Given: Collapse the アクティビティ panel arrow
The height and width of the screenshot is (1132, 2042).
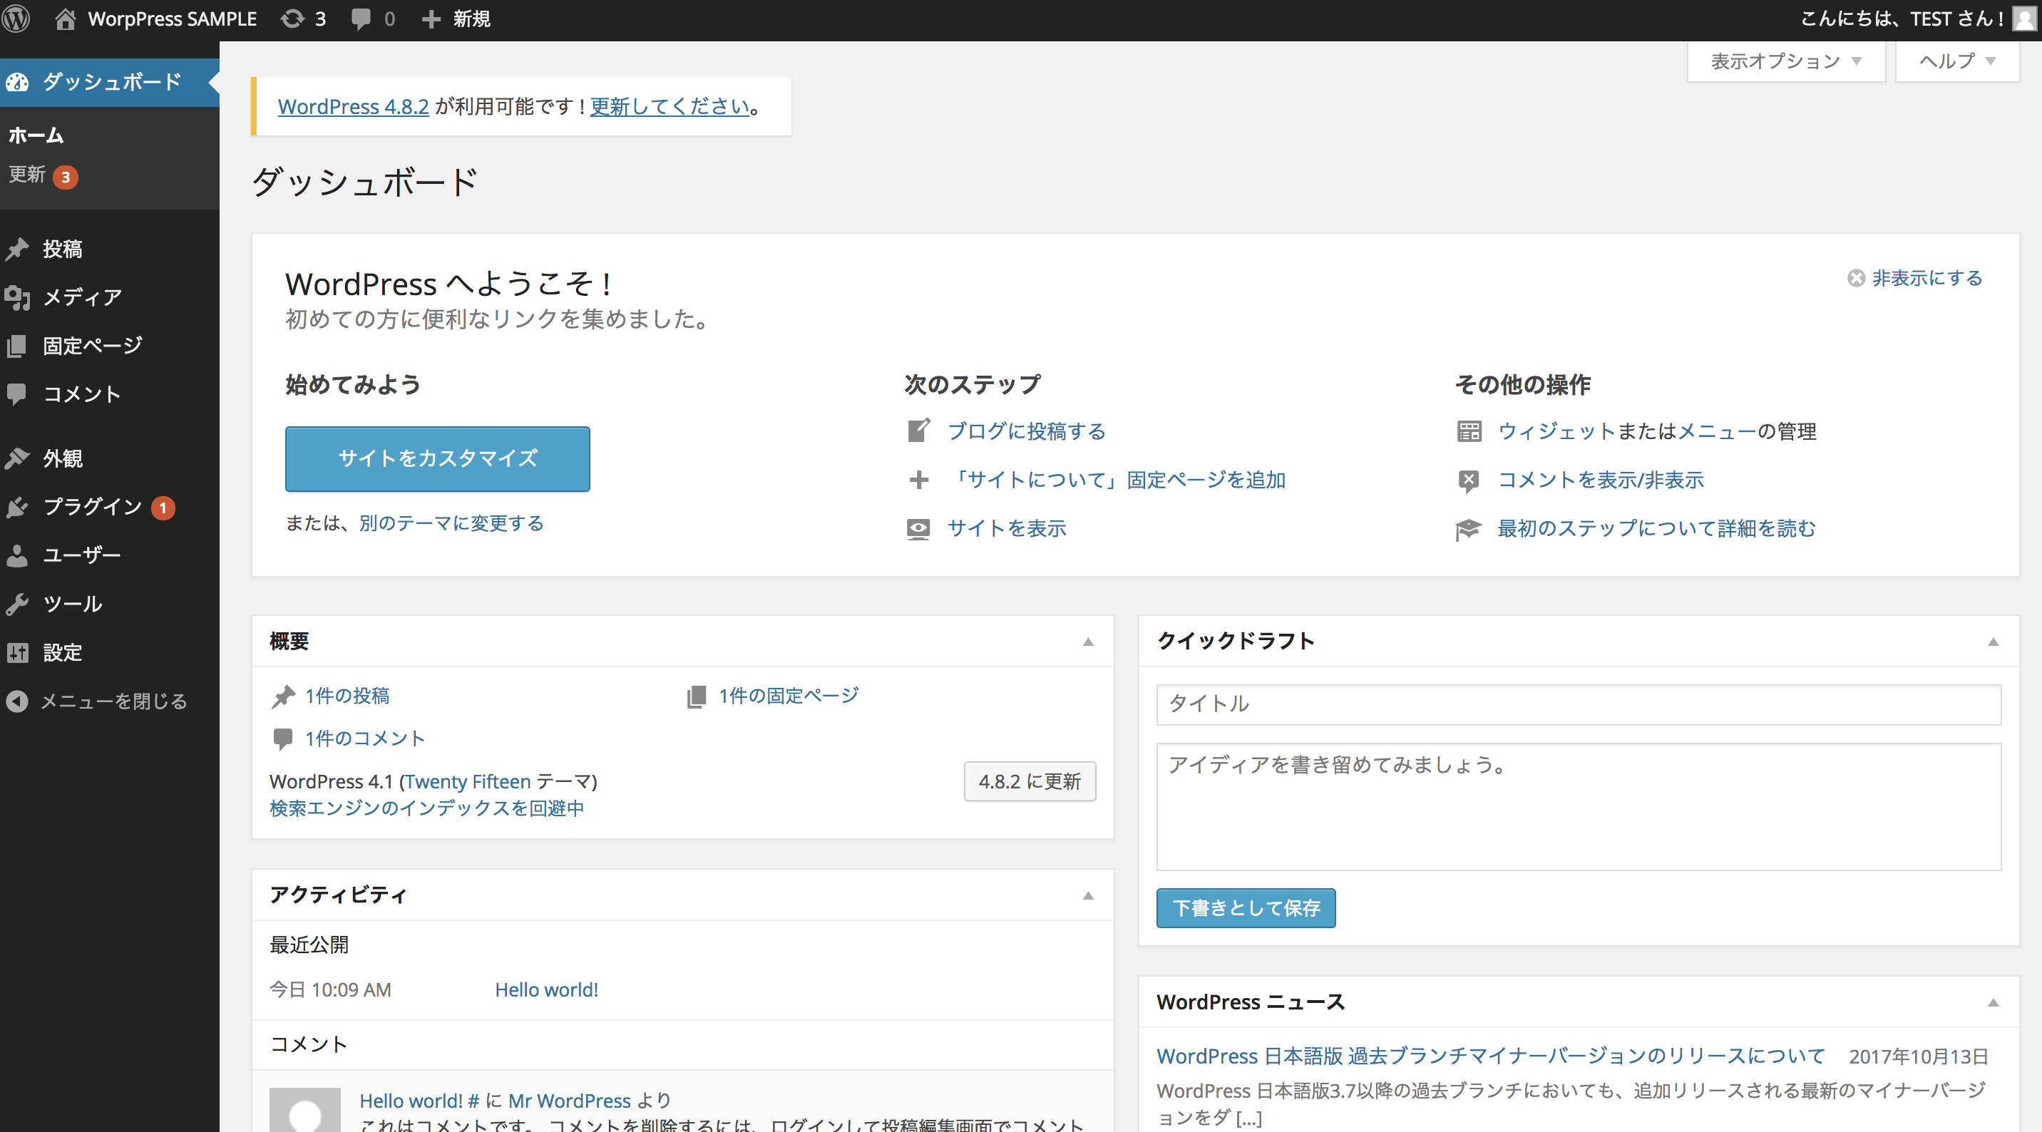Looking at the screenshot, I should pyautogui.click(x=1089, y=895).
